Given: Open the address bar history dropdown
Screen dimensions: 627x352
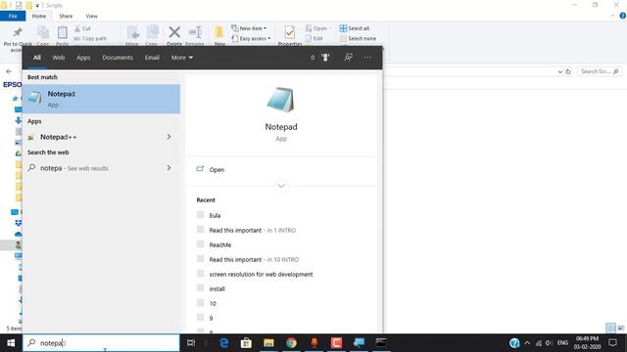Looking at the screenshot, I should click(x=559, y=71).
